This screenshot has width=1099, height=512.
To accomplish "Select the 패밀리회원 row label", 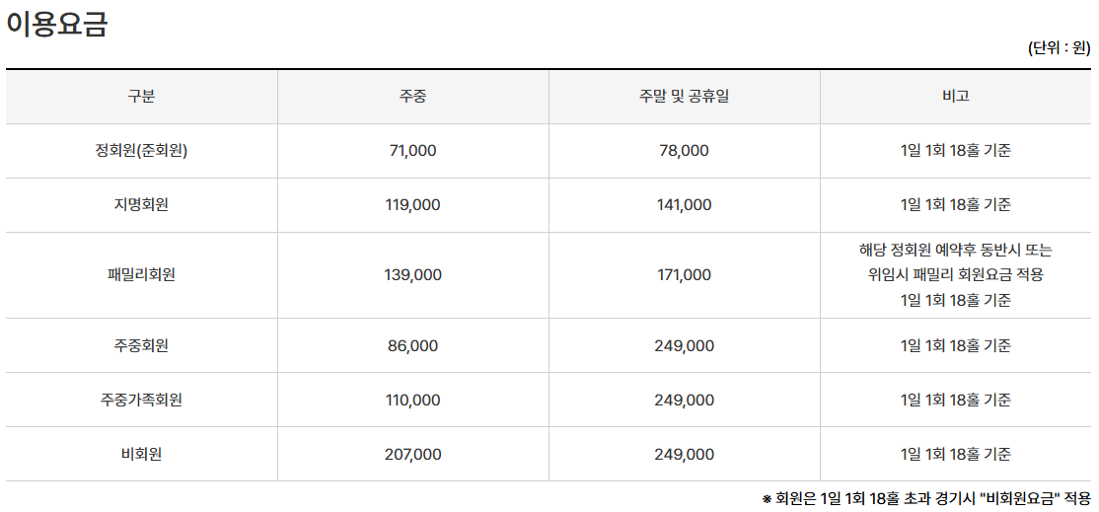I will tap(141, 275).
